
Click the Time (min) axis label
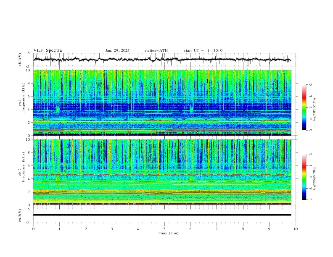tap(168, 233)
